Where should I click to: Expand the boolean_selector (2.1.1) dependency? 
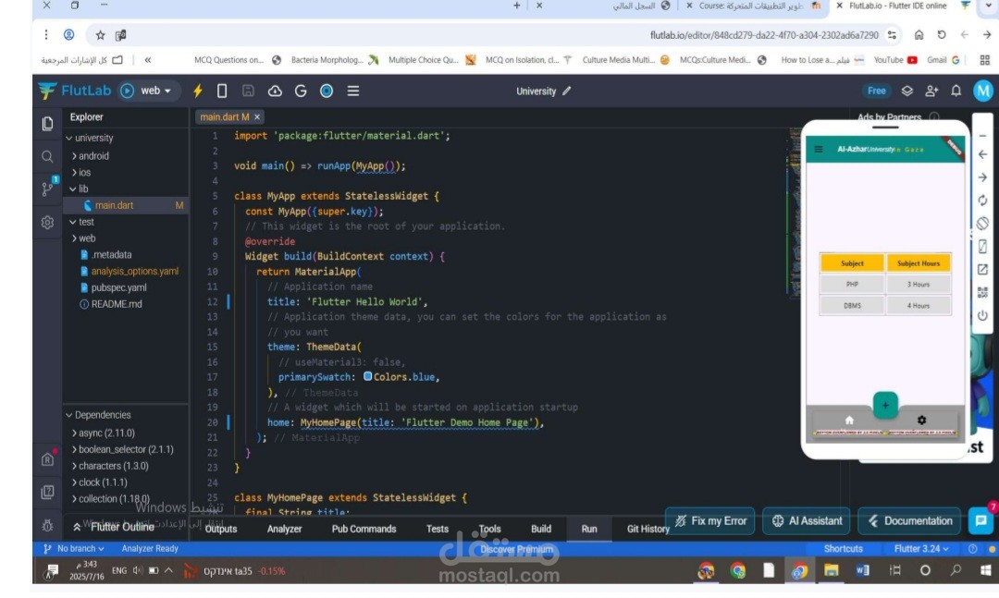tap(122, 449)
